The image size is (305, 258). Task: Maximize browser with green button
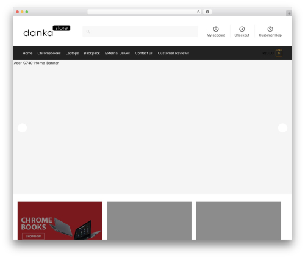pyautogui.click(x=27, y=12)
